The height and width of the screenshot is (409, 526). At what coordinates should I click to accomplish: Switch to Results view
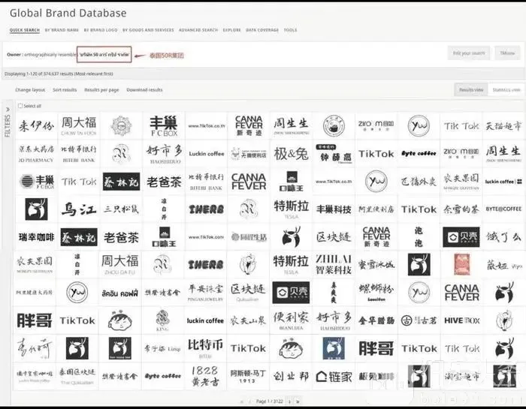pyautogui.click(x=471, y=90)
